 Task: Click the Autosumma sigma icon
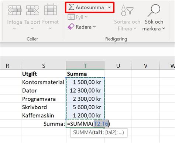point(71,7)
